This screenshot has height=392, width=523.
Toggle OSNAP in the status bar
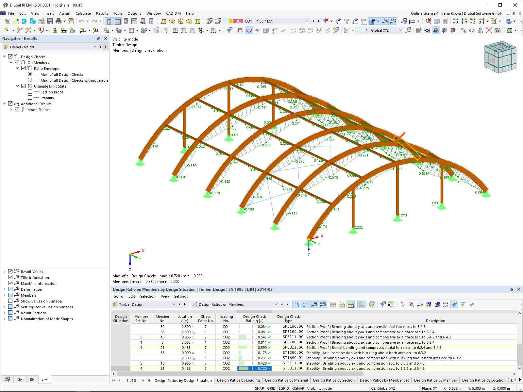(x=298, y=388)
